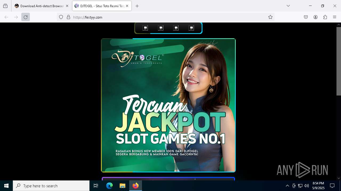This screenshot has width=341, height=191.
Task: Open the Firefox application menu
Action: point(335,17)
